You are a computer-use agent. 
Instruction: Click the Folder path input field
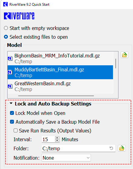[78, 148]
